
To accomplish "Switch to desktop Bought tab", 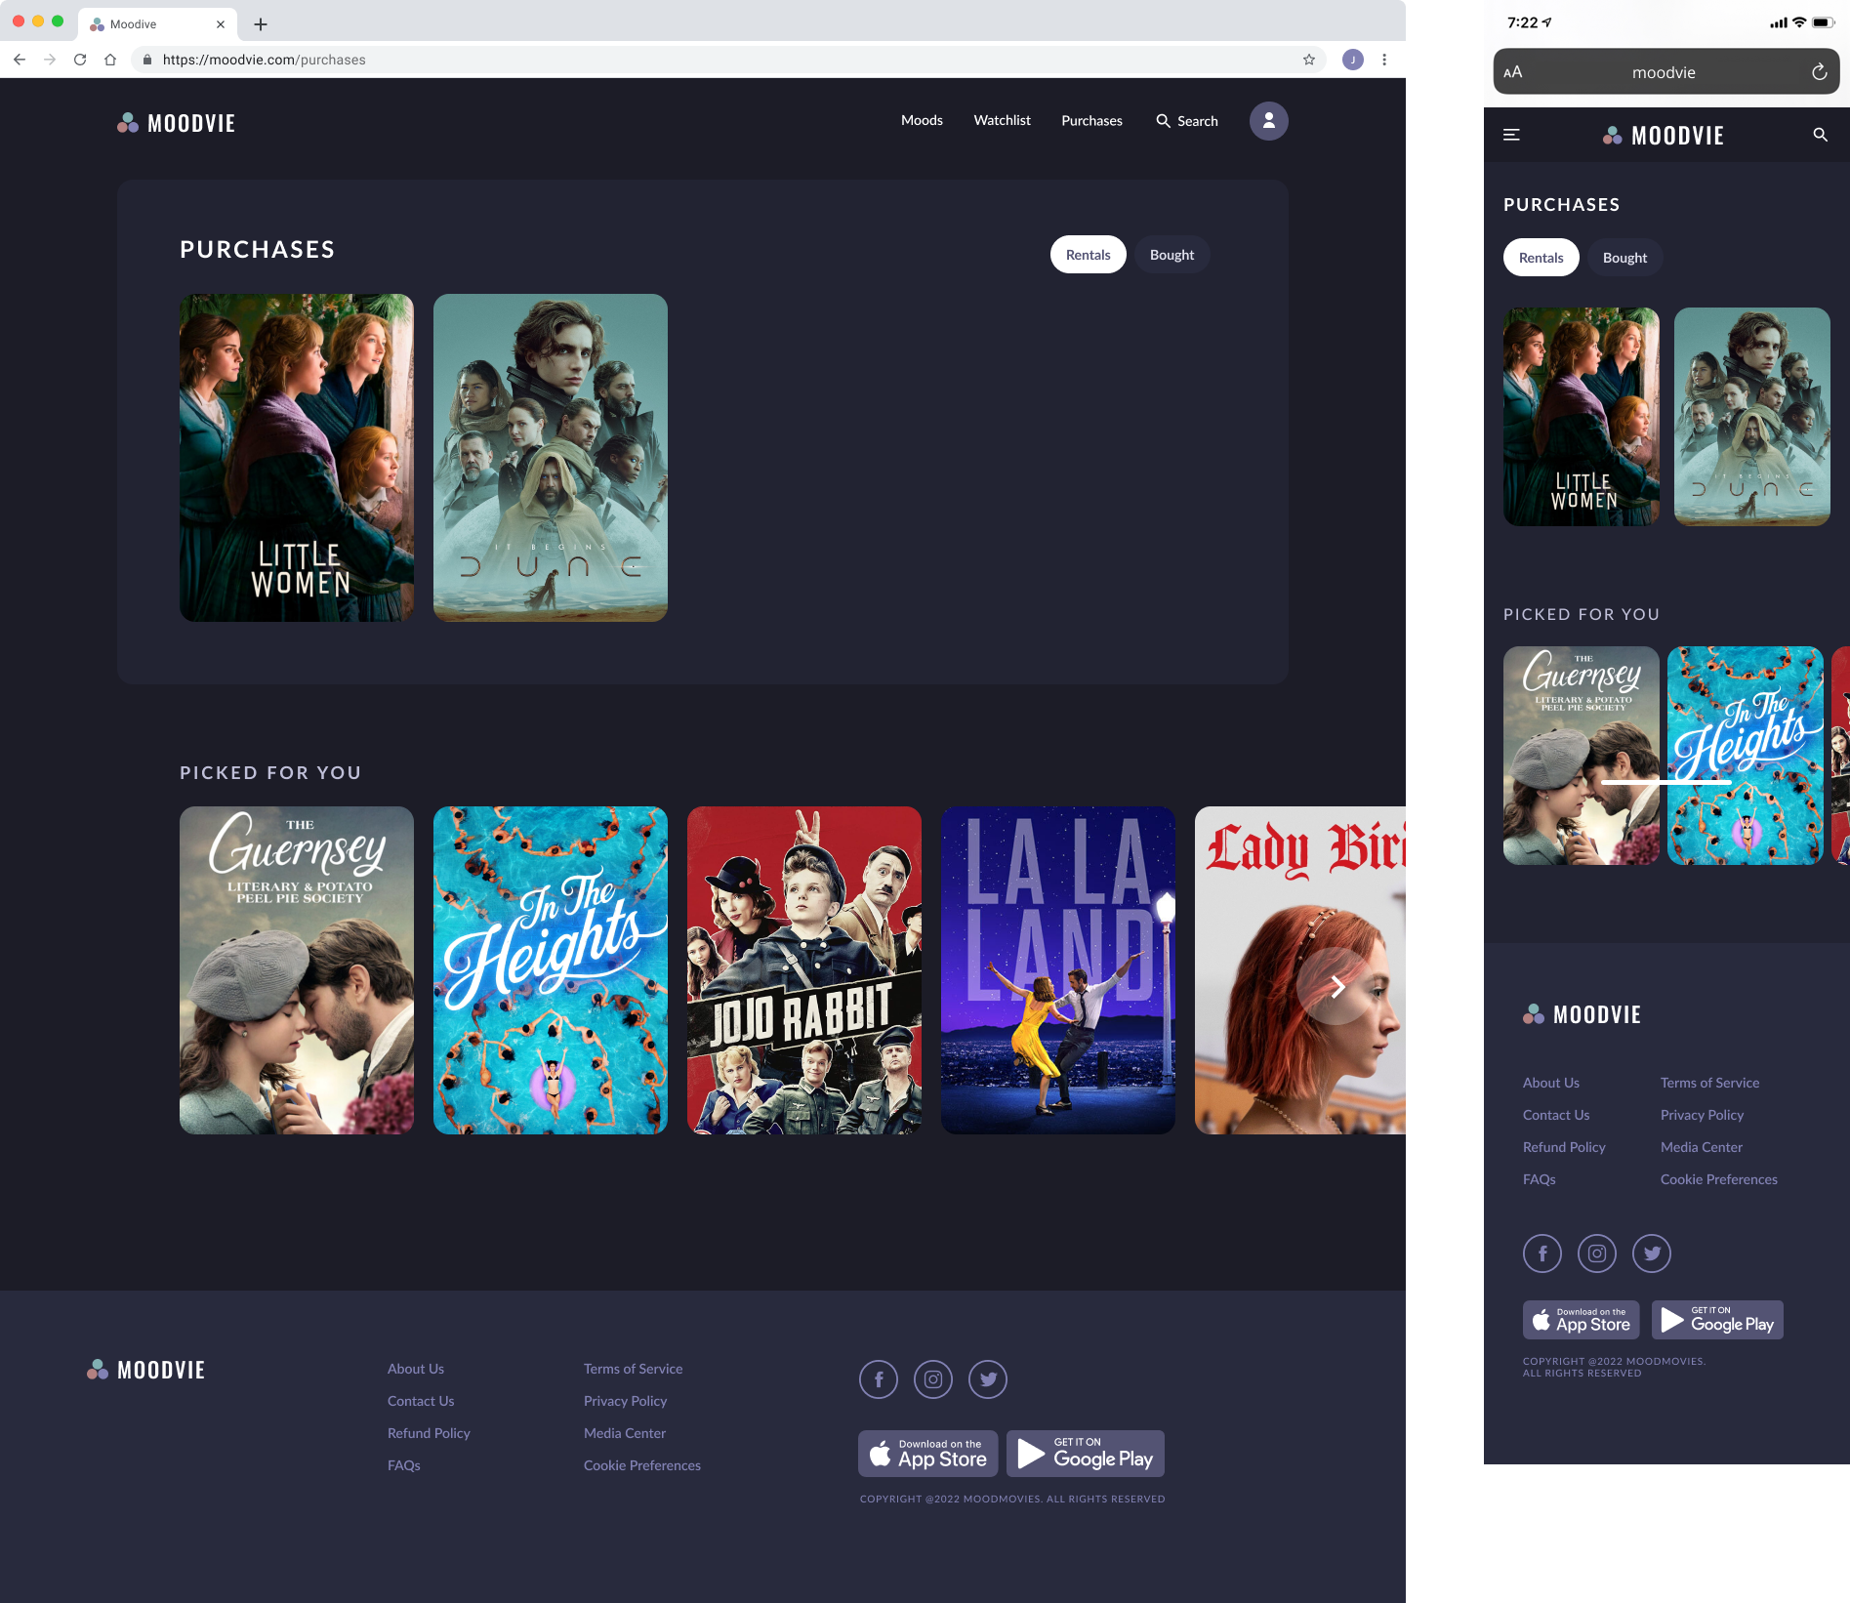I will pyautogui.click(x=1172, y=255).
